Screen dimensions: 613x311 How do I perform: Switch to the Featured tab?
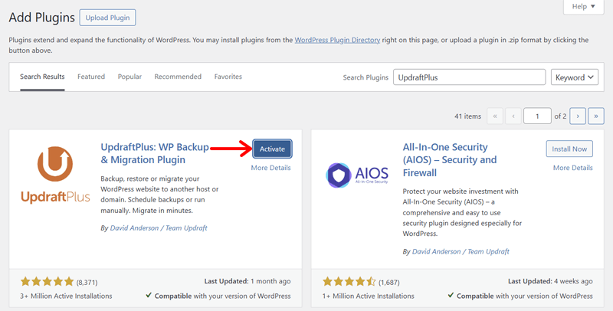pyautogui.click(x=91, y=77)
